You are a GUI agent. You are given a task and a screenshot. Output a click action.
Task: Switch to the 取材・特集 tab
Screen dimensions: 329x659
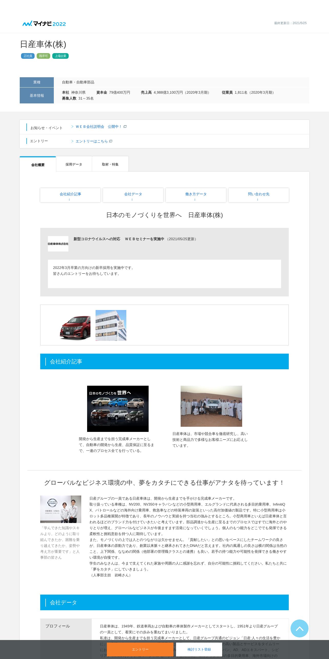110,164
